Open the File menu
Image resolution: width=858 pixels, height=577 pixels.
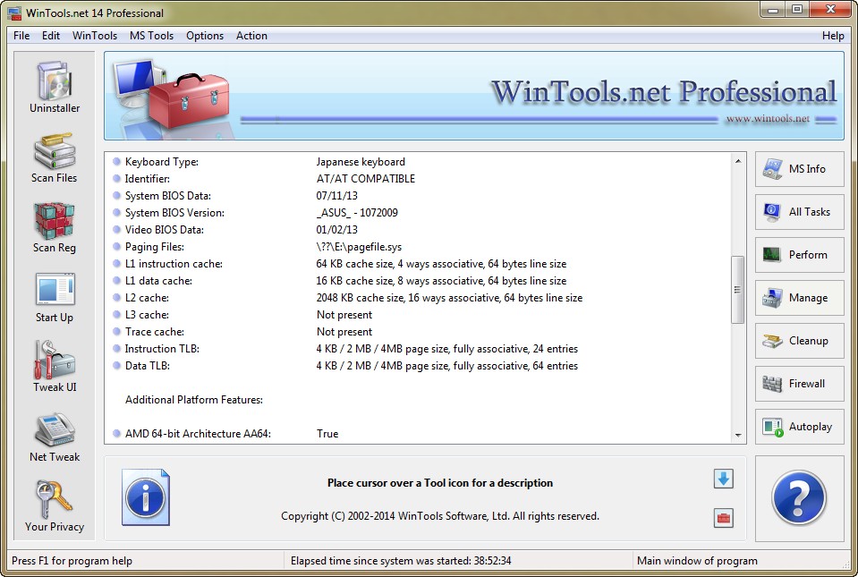(x=21, y=36)
